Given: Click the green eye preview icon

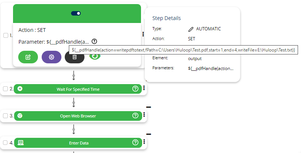Looking at the screenshot, I should pos(95,56).
